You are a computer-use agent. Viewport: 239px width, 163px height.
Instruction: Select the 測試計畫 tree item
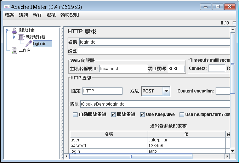coord(27,30)
